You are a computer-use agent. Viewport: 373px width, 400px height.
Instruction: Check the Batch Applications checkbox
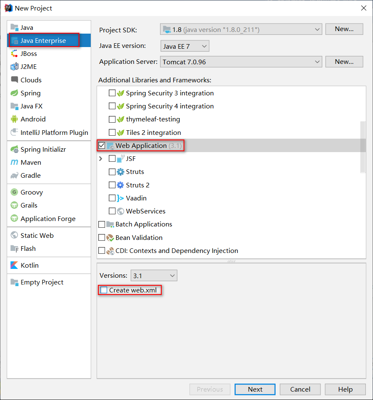point(102,224)
